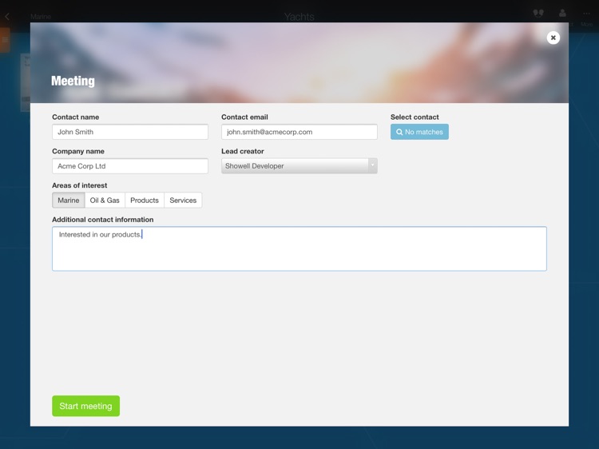The height and width of the screenshot is (449, 599).
Task: Click the Company name field
Action: click(130, 166)
